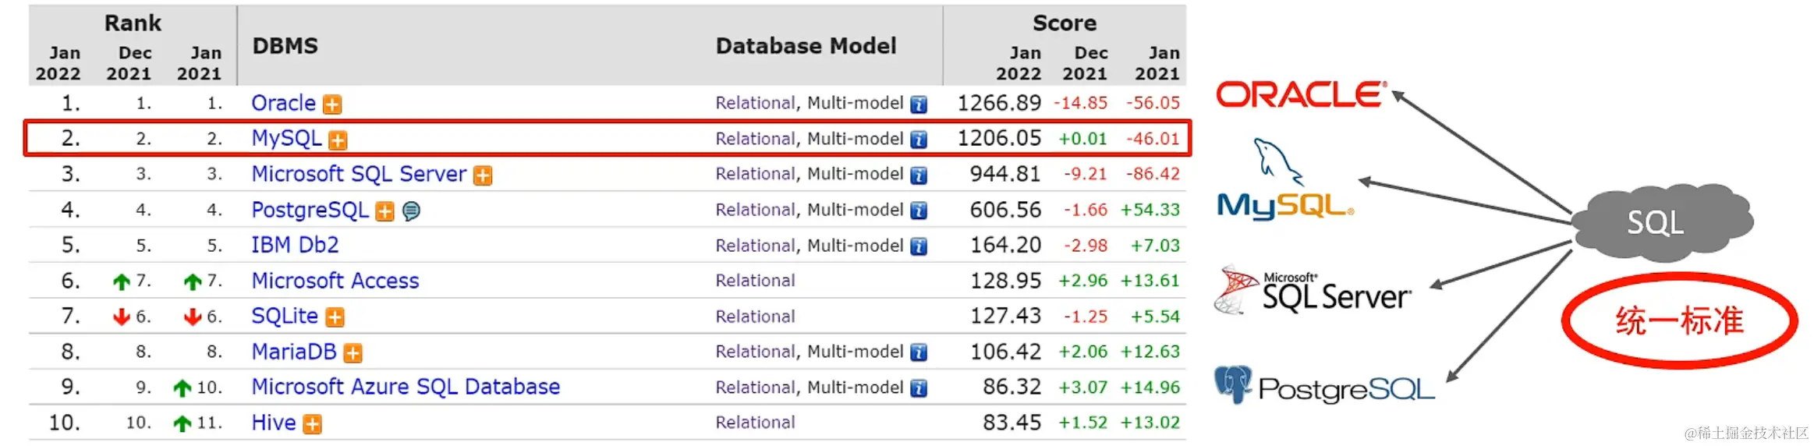
Task: Click the Relational link in the Microsoft Access row
Action: [x=756, y=281]
